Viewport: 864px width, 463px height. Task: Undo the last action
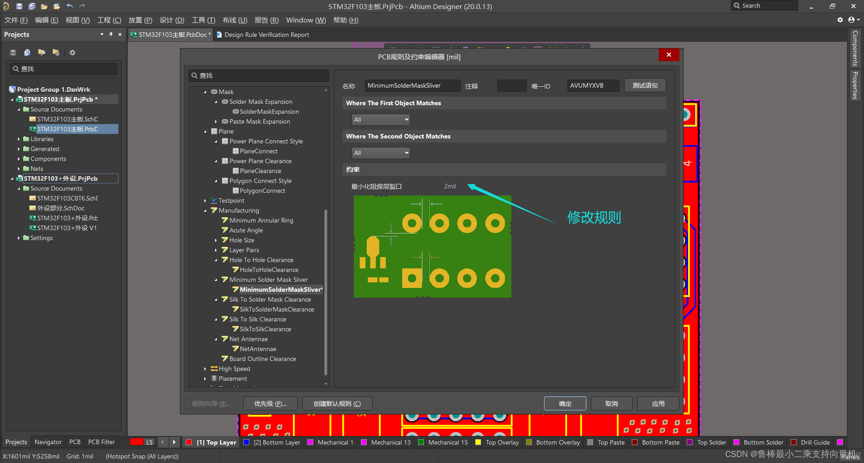tap(69, 6)
